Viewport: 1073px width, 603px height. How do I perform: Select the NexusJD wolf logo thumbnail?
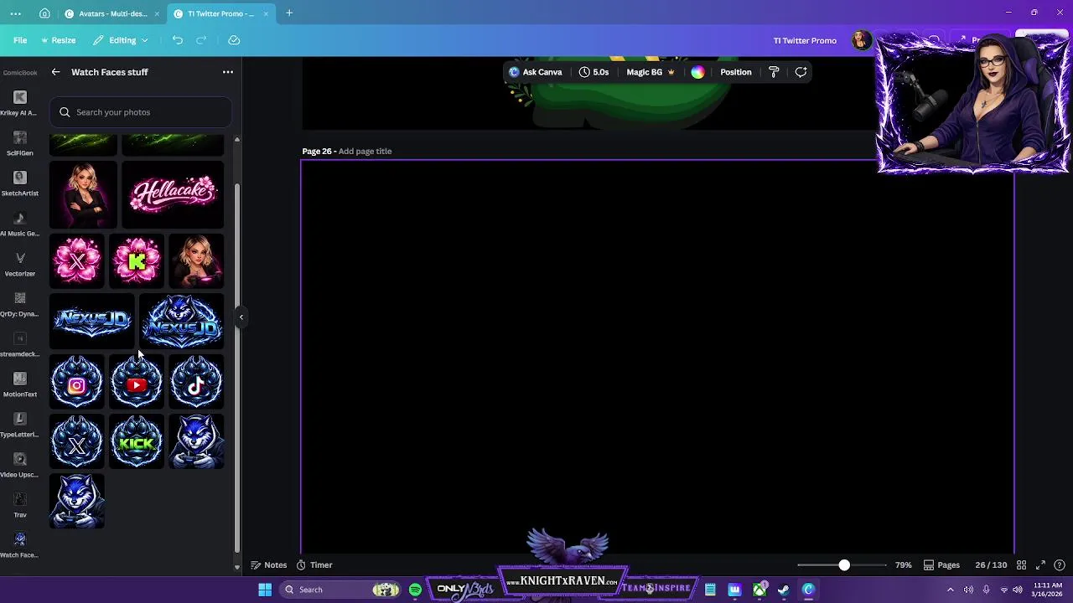(182, 321)
